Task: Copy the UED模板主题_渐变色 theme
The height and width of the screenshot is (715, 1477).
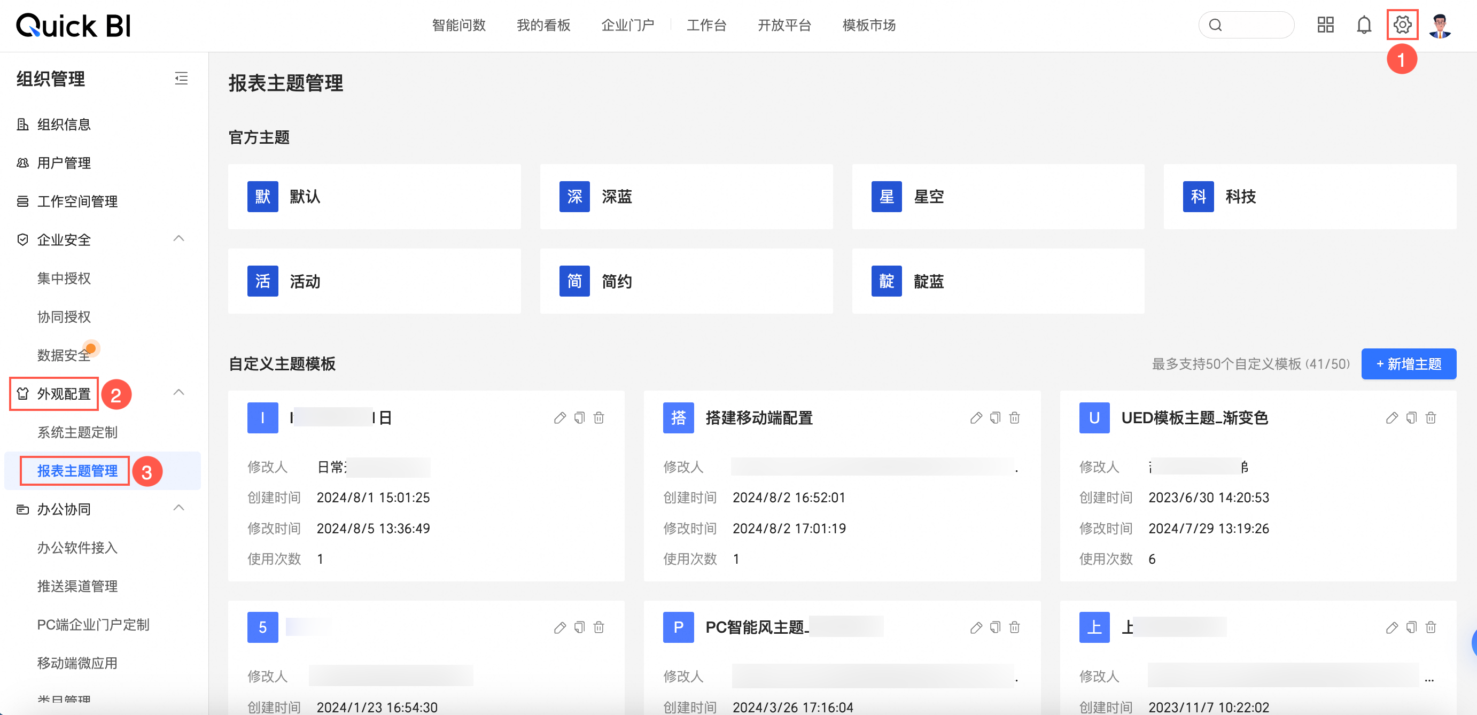Action: coord(1411,417)
